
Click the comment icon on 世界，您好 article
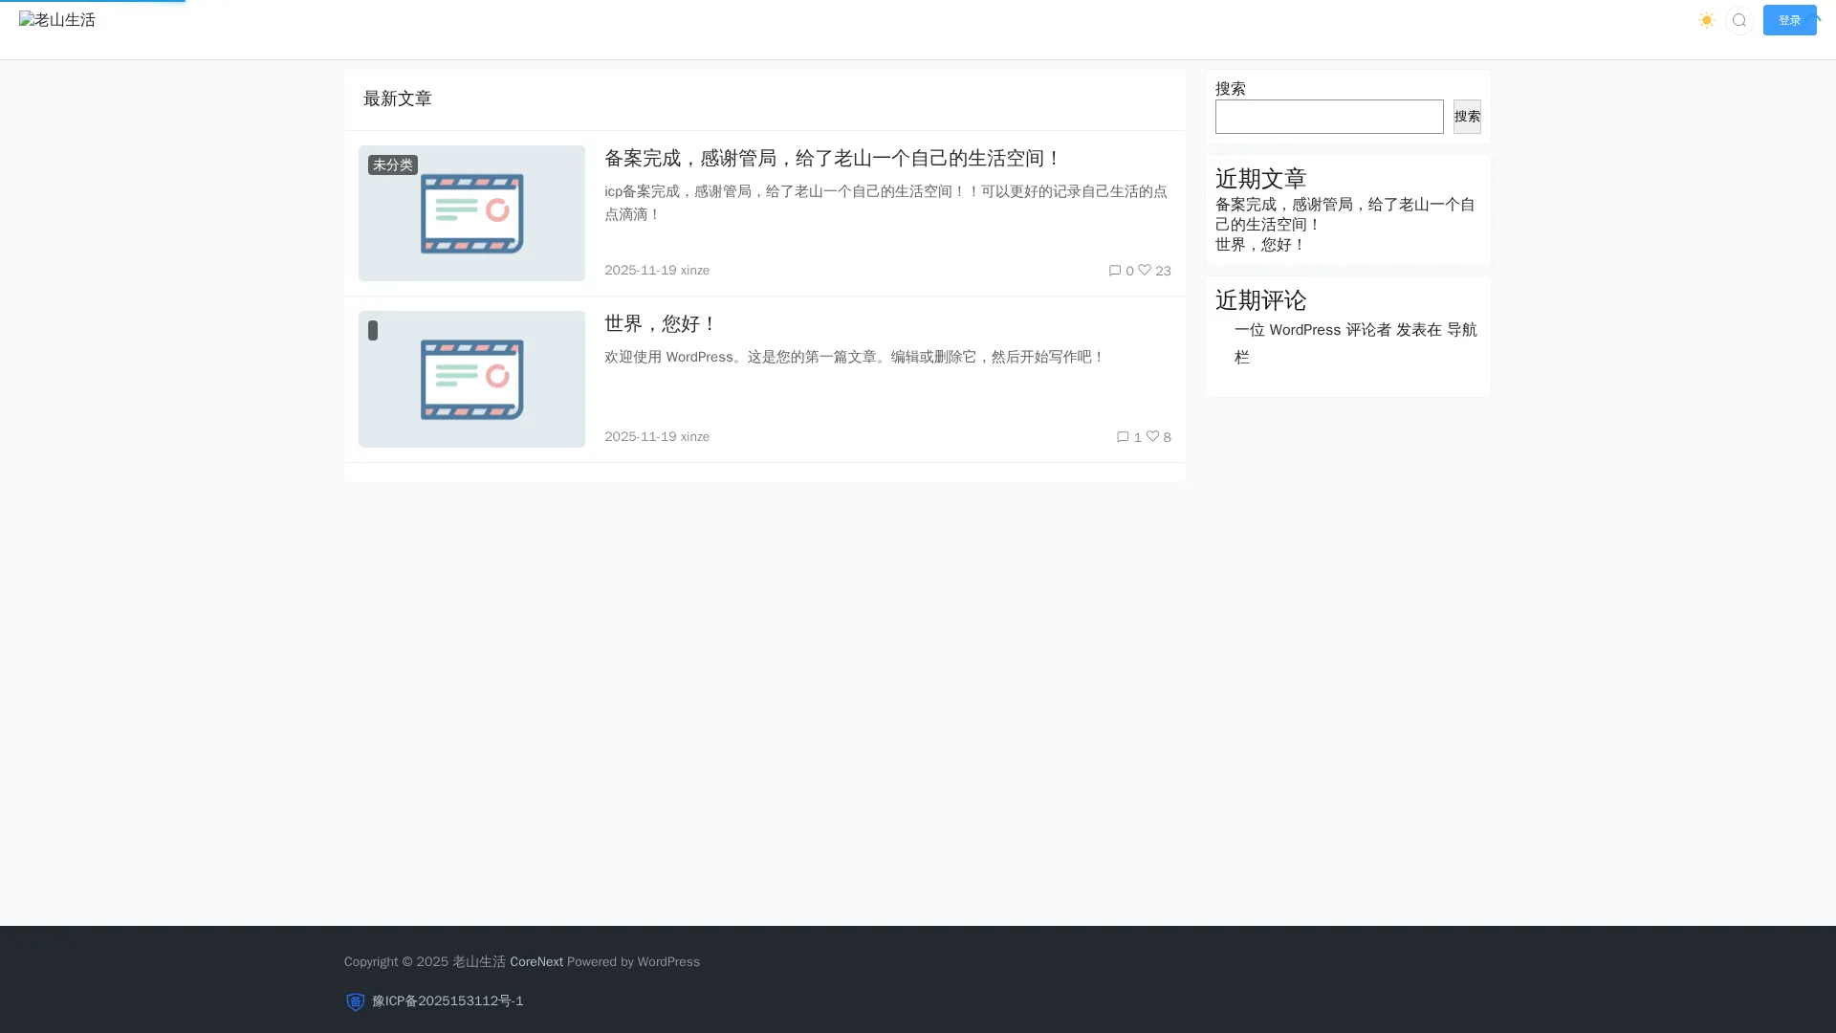(1123, 437)
